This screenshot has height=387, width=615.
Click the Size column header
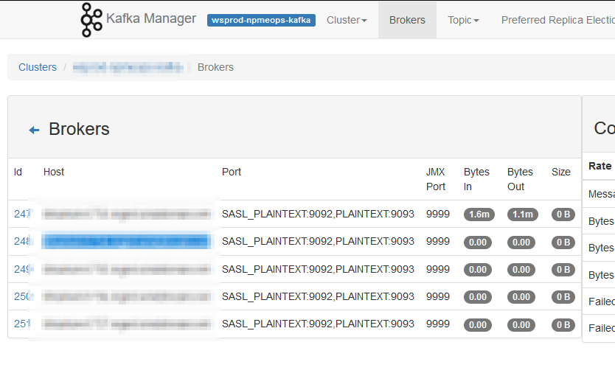click(x=561, y=172)
